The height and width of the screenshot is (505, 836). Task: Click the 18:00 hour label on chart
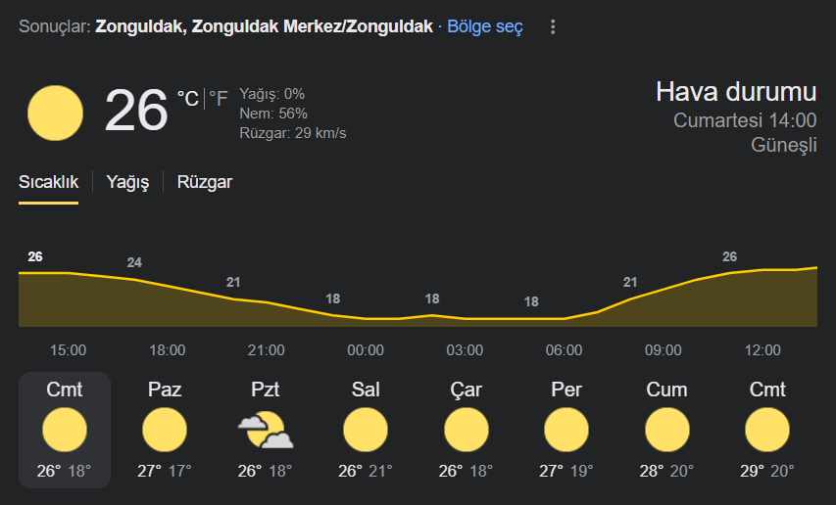(x=168, y=350)
